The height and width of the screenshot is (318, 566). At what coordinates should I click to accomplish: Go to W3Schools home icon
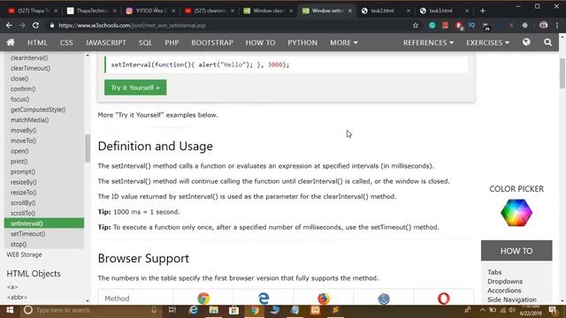point(11,42)
